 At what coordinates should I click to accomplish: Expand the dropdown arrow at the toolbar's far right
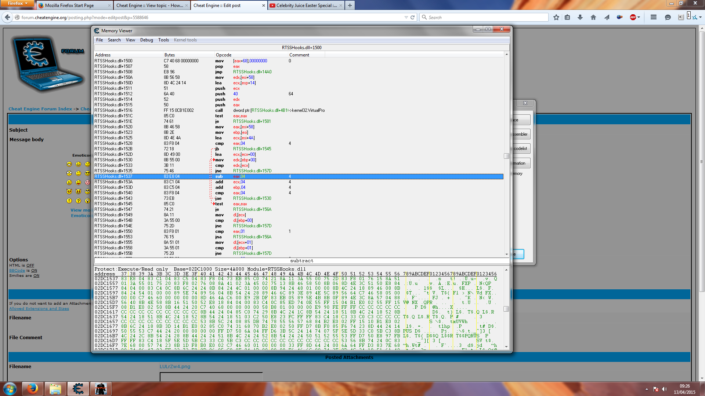(x=700, y=17)
